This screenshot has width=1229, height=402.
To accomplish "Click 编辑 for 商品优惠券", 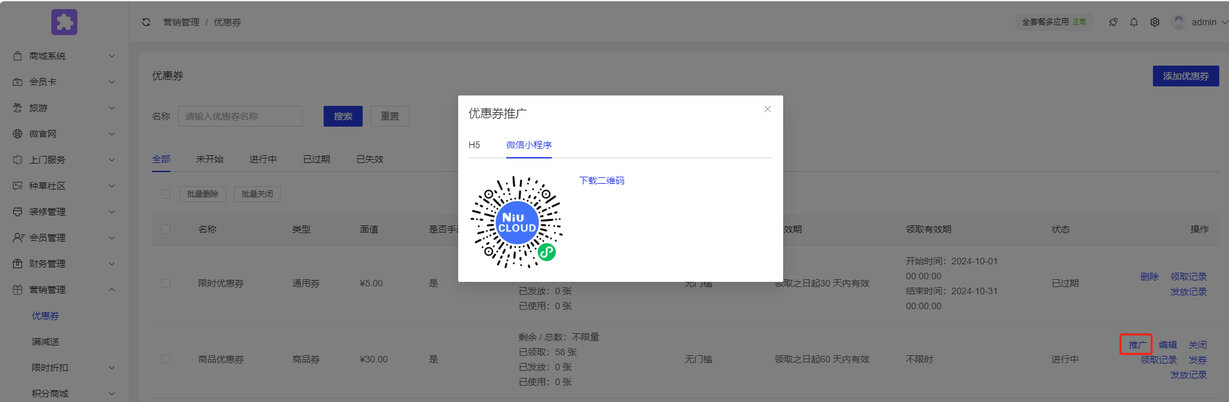I will (1168, 345).
